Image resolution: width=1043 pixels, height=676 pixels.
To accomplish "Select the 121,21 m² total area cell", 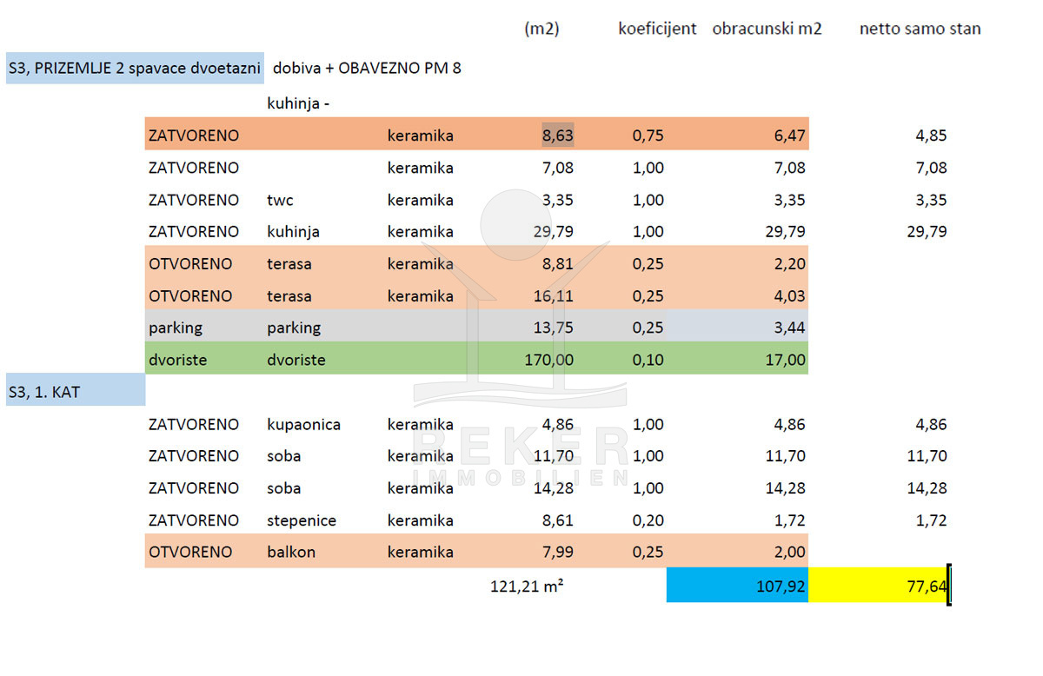I will 527,586.
